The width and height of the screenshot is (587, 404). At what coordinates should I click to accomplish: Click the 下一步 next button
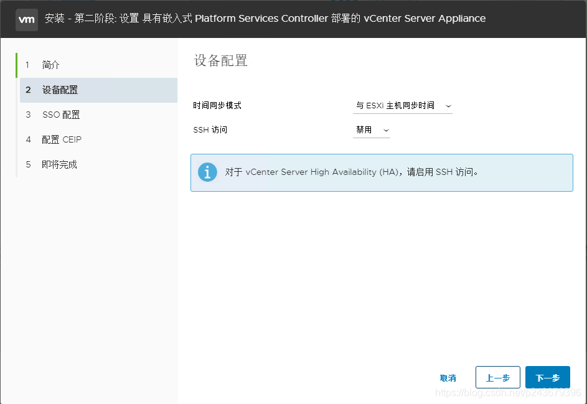[x=547, y=377]
